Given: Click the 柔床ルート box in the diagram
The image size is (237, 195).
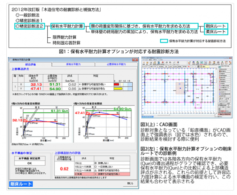Looking at the screenshot, I should (x=216, y=32).
